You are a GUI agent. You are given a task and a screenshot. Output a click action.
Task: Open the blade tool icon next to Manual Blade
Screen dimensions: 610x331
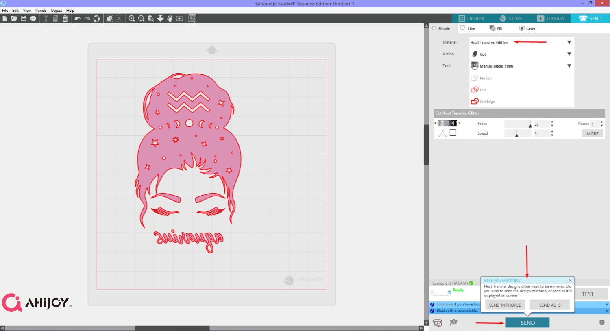pos(474,65)
